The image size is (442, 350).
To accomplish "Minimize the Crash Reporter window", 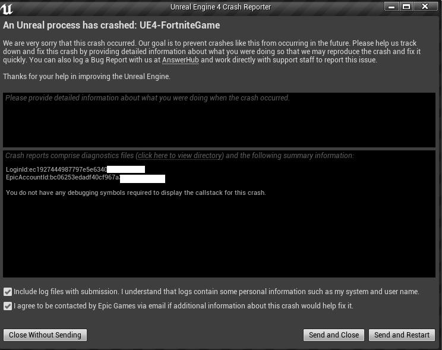I will (392, 7).
